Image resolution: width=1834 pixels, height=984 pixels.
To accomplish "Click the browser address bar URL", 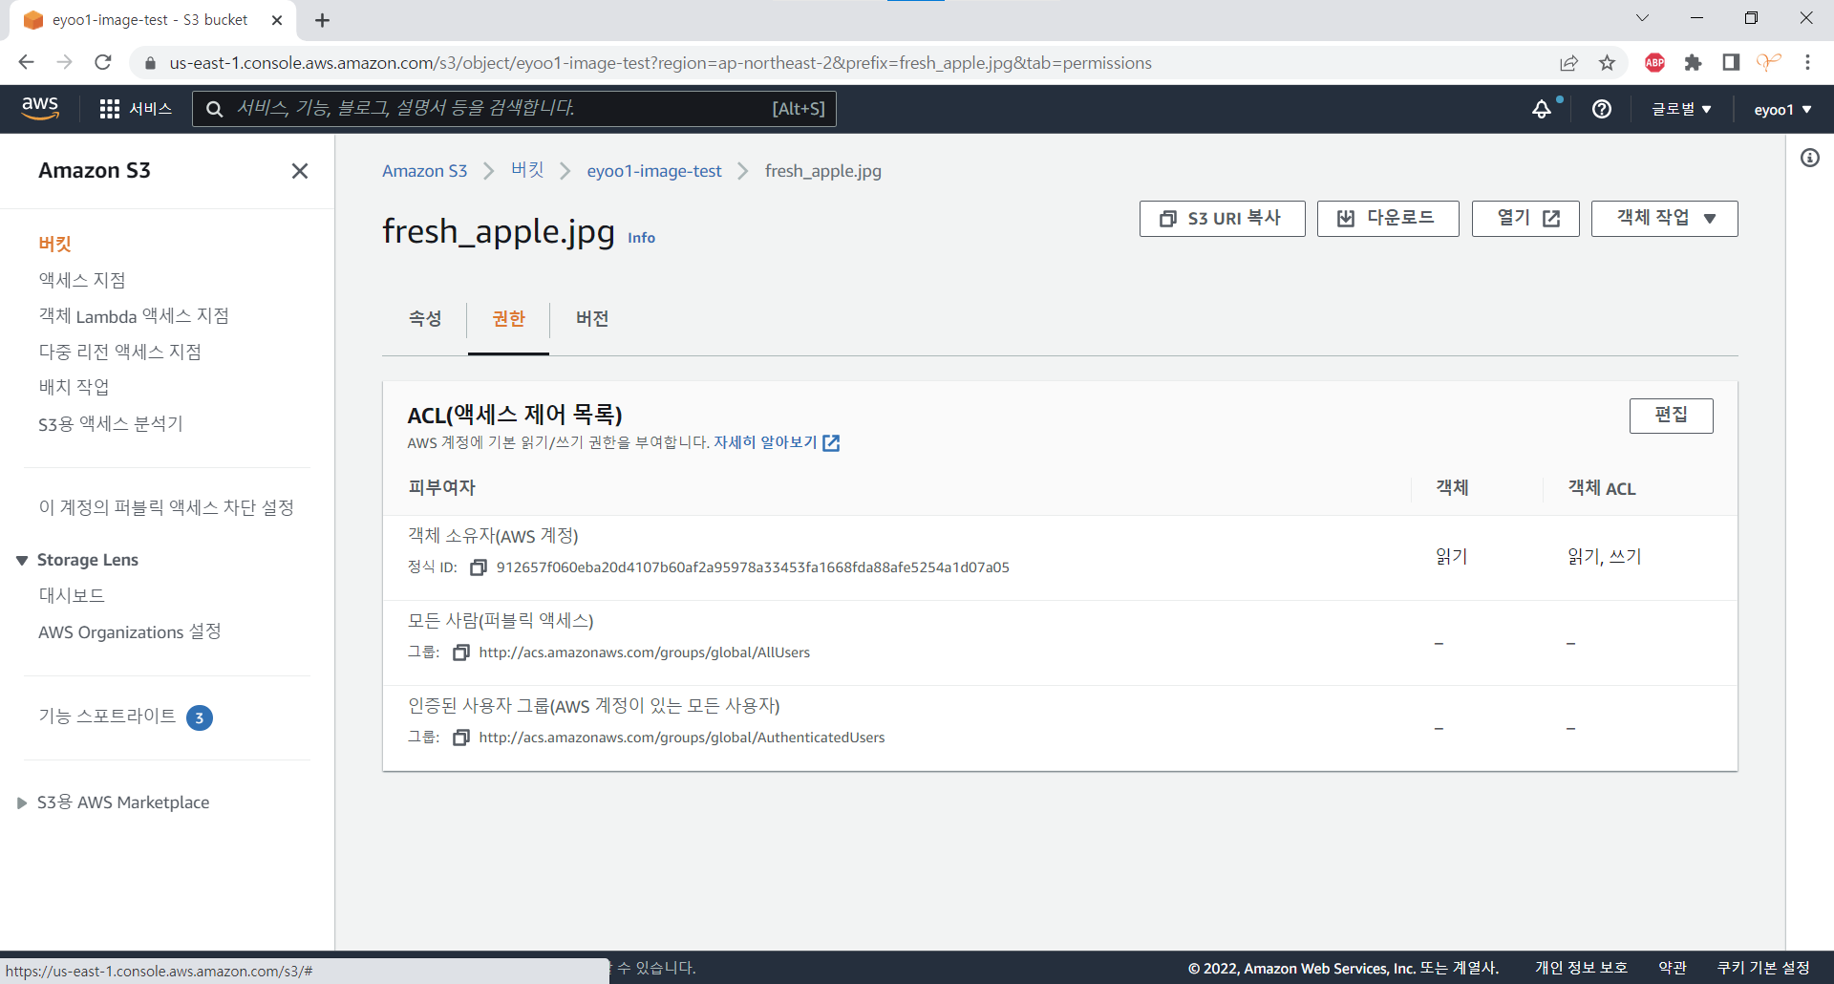I will [x=661, y=63].
